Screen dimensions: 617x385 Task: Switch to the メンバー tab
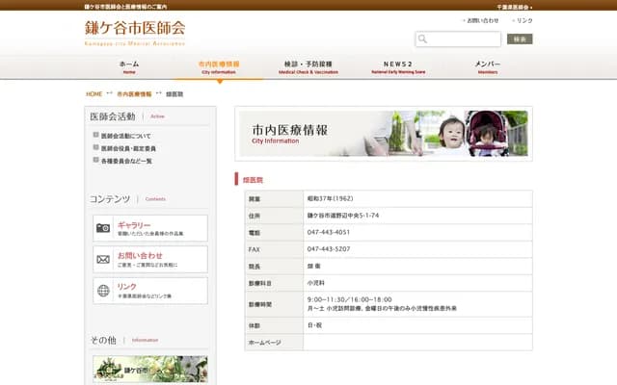point(487,66)
